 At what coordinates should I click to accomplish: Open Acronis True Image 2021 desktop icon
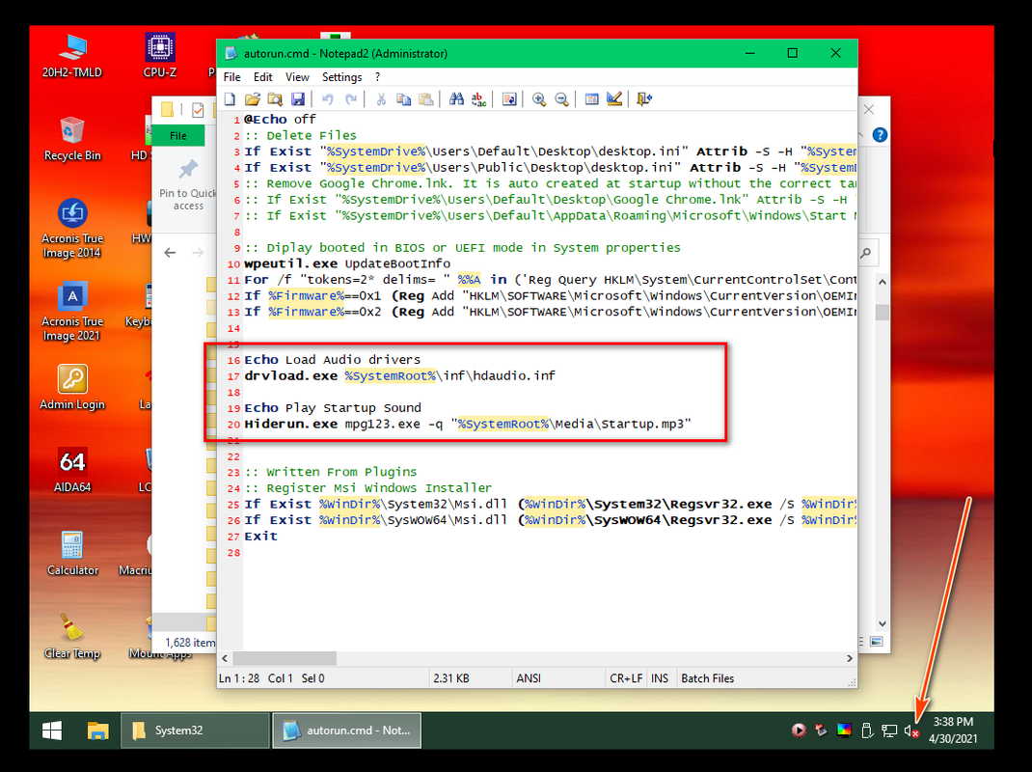(72, 312)
